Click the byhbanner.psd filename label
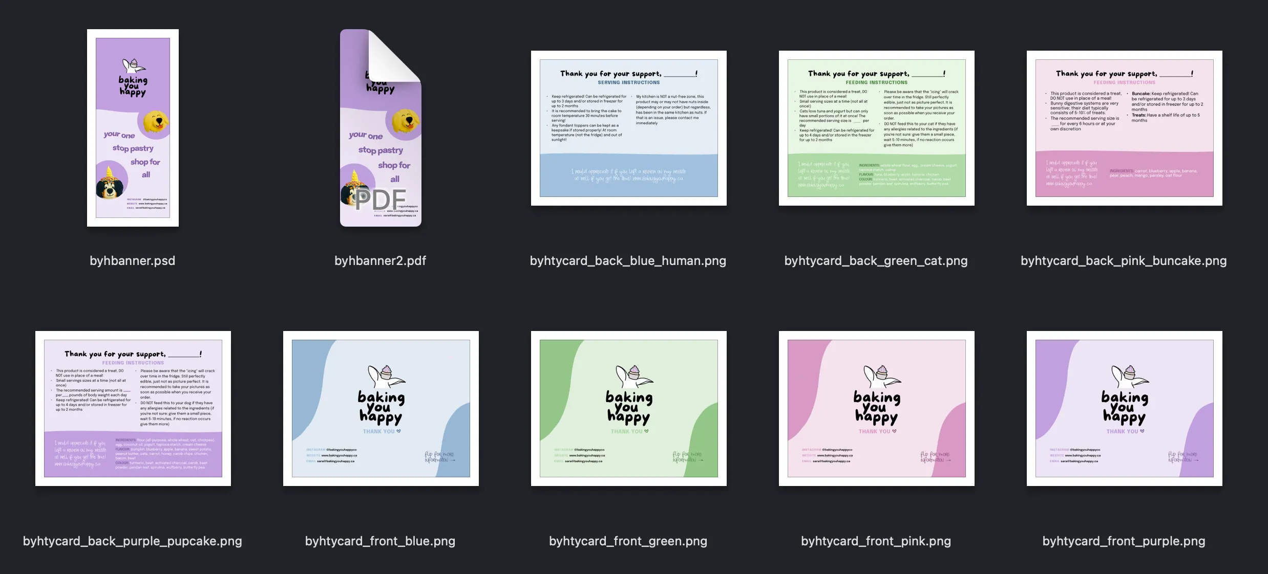Image resolution: width=1268 pixels, height=574 pixels. pos(133,260)
